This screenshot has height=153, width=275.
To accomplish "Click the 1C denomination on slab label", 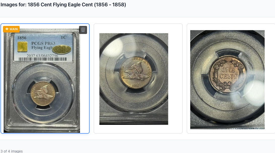I will pos(63,37).
